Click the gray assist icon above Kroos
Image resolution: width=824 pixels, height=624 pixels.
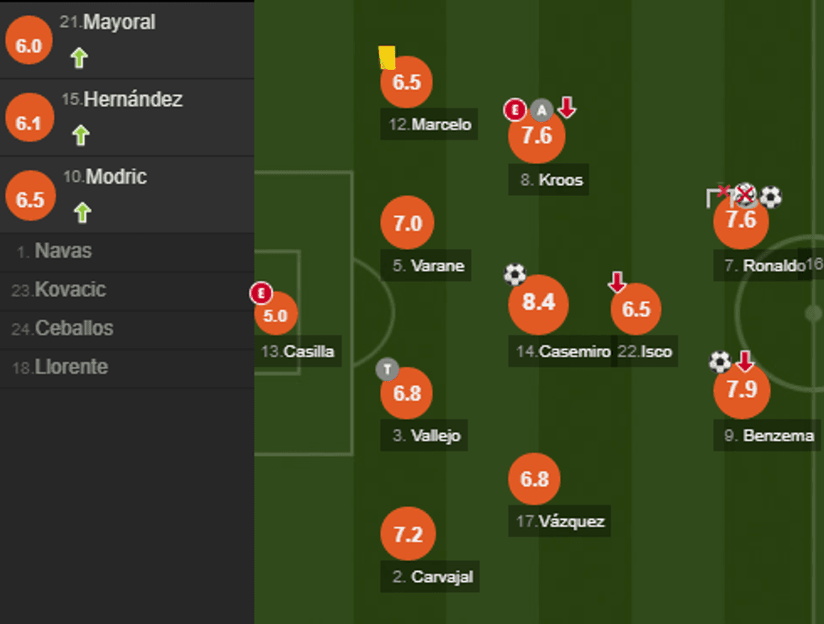[541, 109]
